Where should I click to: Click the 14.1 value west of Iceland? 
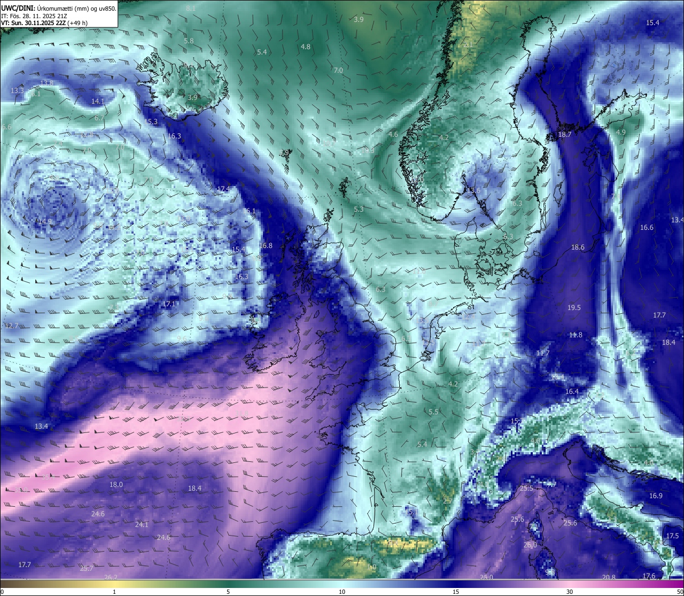[98, 101]
